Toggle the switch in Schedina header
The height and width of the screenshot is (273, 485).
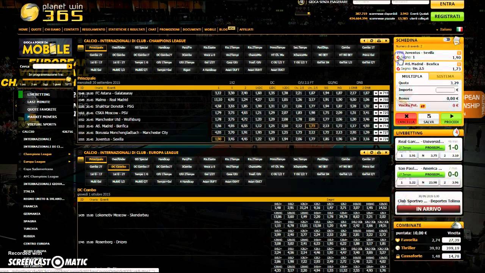pyautogui.click(x=447, y=39)
